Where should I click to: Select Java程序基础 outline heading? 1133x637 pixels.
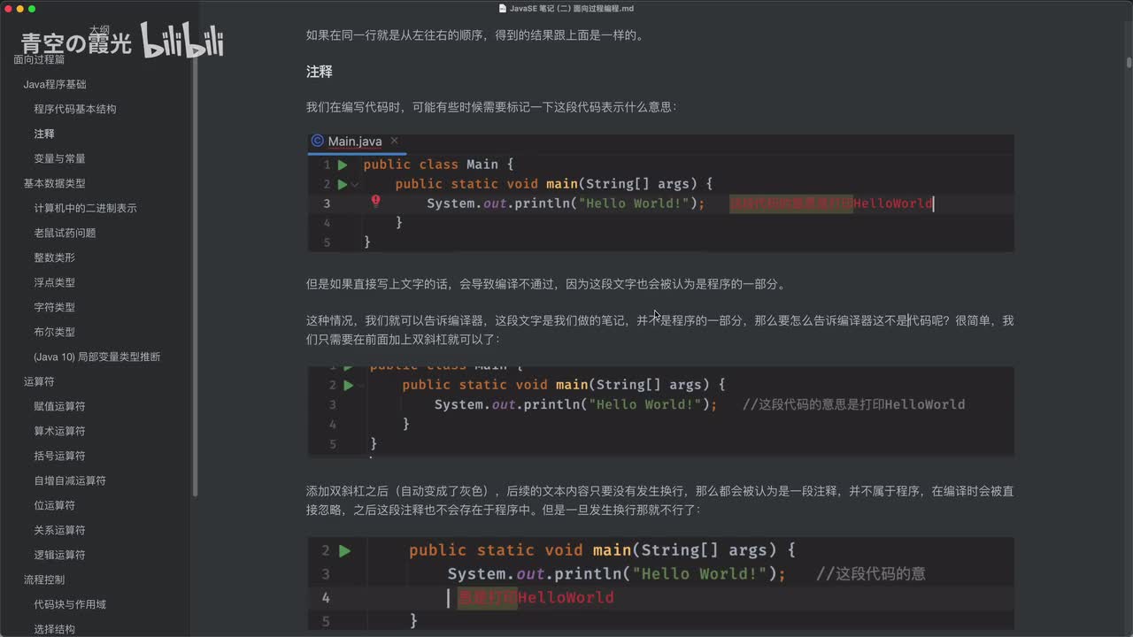click(x=55, y=84)
